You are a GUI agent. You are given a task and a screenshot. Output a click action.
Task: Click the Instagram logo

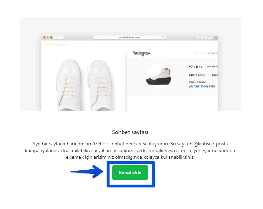pos(142,53)
